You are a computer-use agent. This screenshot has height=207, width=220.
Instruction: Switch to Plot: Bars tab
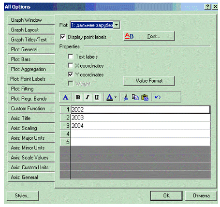(31, 59)
